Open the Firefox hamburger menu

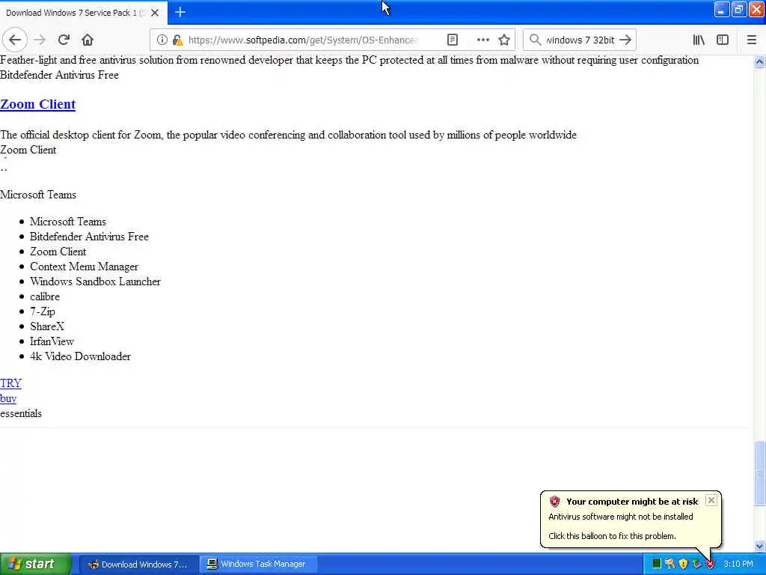coord(751,40)
